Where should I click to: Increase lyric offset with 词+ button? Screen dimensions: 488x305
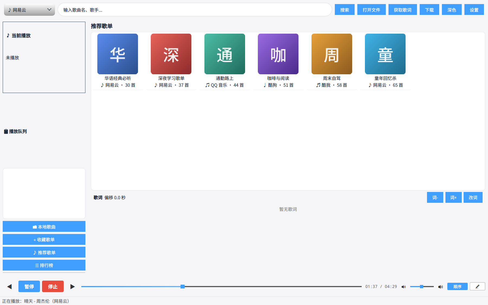point(454,198)
